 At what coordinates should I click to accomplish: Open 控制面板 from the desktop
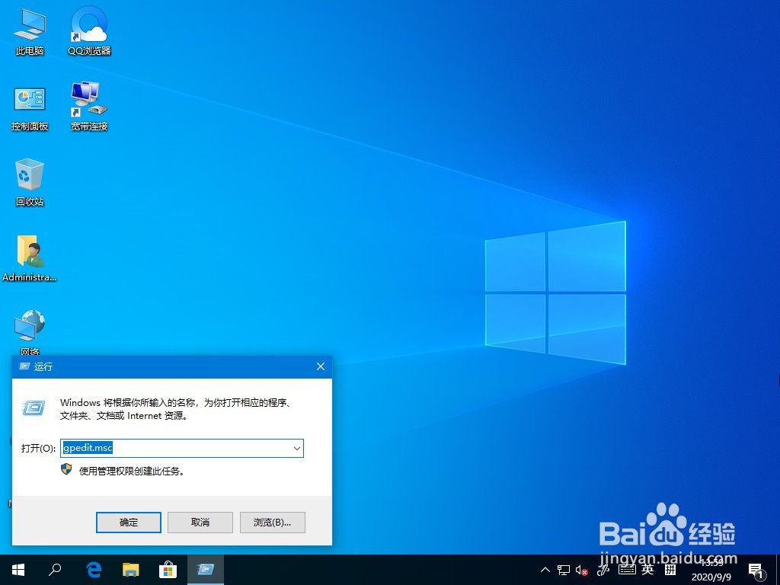[29, 101]
